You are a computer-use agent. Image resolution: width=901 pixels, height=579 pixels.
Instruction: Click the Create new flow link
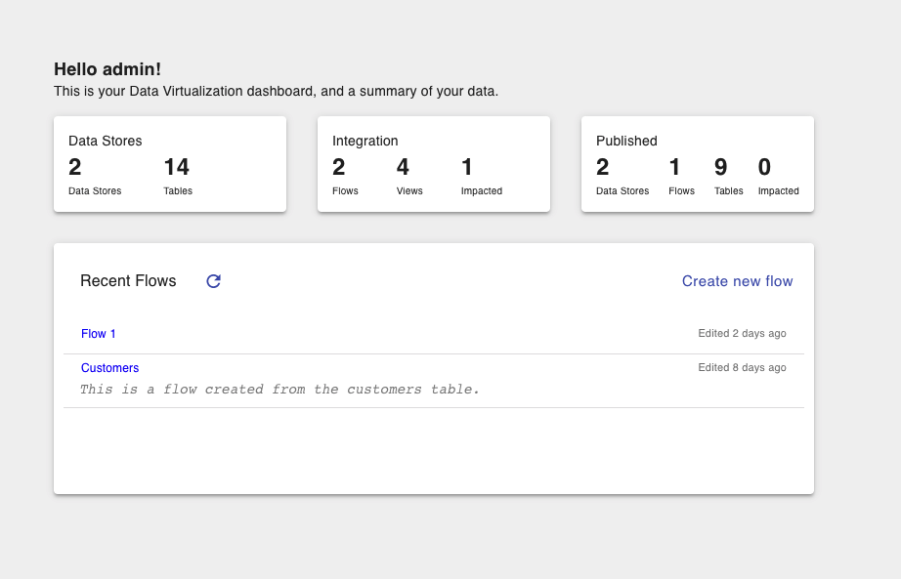tap(737, 281)
